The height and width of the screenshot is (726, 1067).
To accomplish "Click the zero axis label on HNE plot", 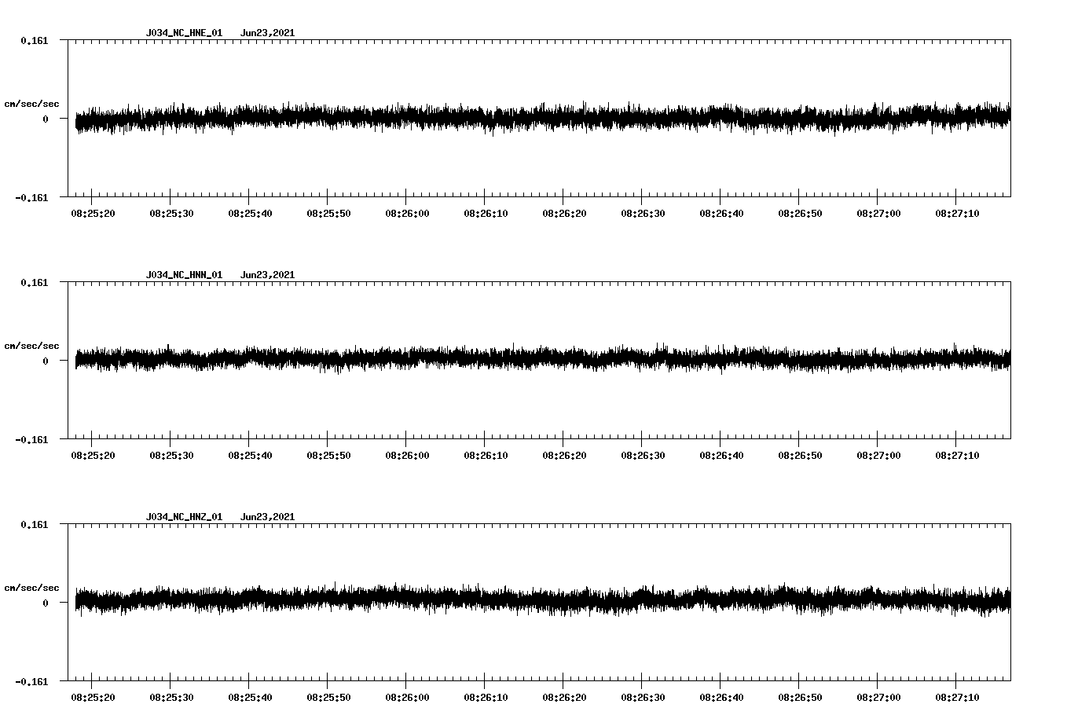I will coord(46,119).
